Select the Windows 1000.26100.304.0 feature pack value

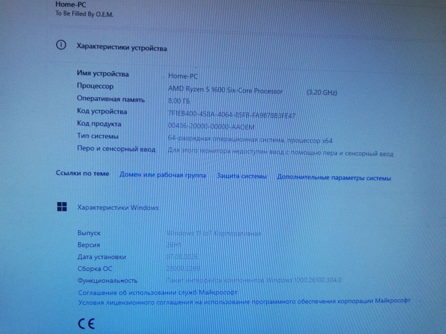click(254, 281)
